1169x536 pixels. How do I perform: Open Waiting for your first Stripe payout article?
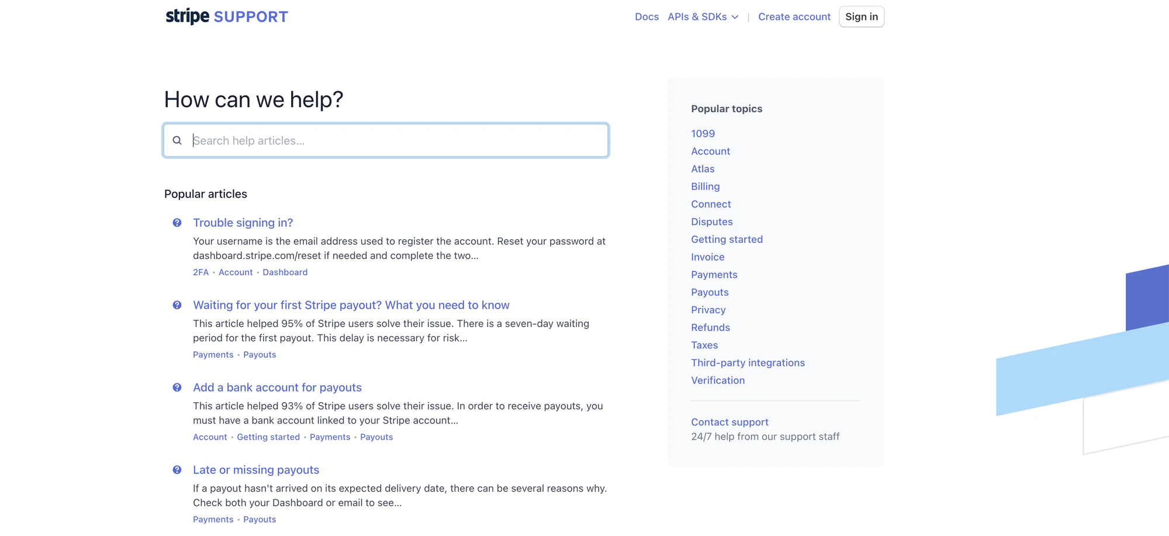pos(351,305)
